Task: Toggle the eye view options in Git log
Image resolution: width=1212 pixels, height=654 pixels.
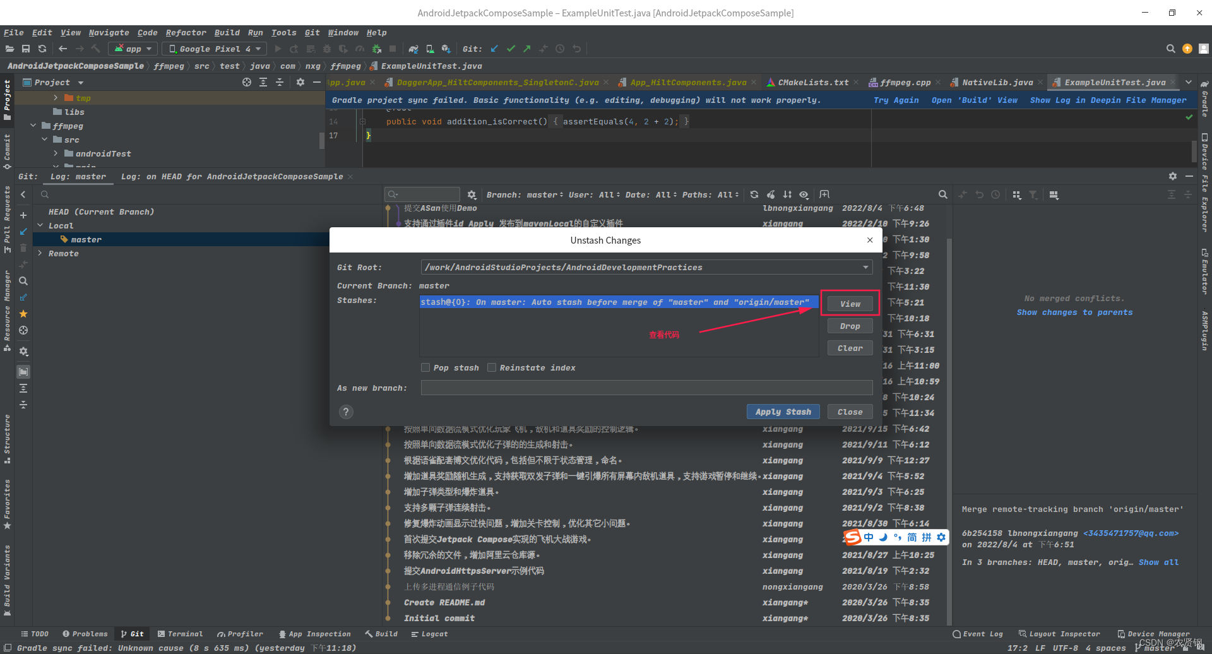Action: point(804,194)
